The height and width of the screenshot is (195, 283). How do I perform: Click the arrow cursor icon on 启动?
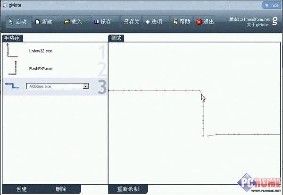tap(11, 22)
